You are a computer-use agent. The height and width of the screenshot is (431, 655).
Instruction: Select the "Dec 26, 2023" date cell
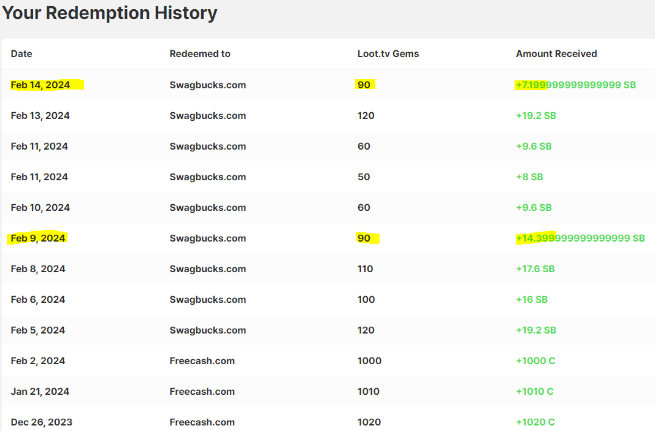pyautogui.click(x=41, y=422)
